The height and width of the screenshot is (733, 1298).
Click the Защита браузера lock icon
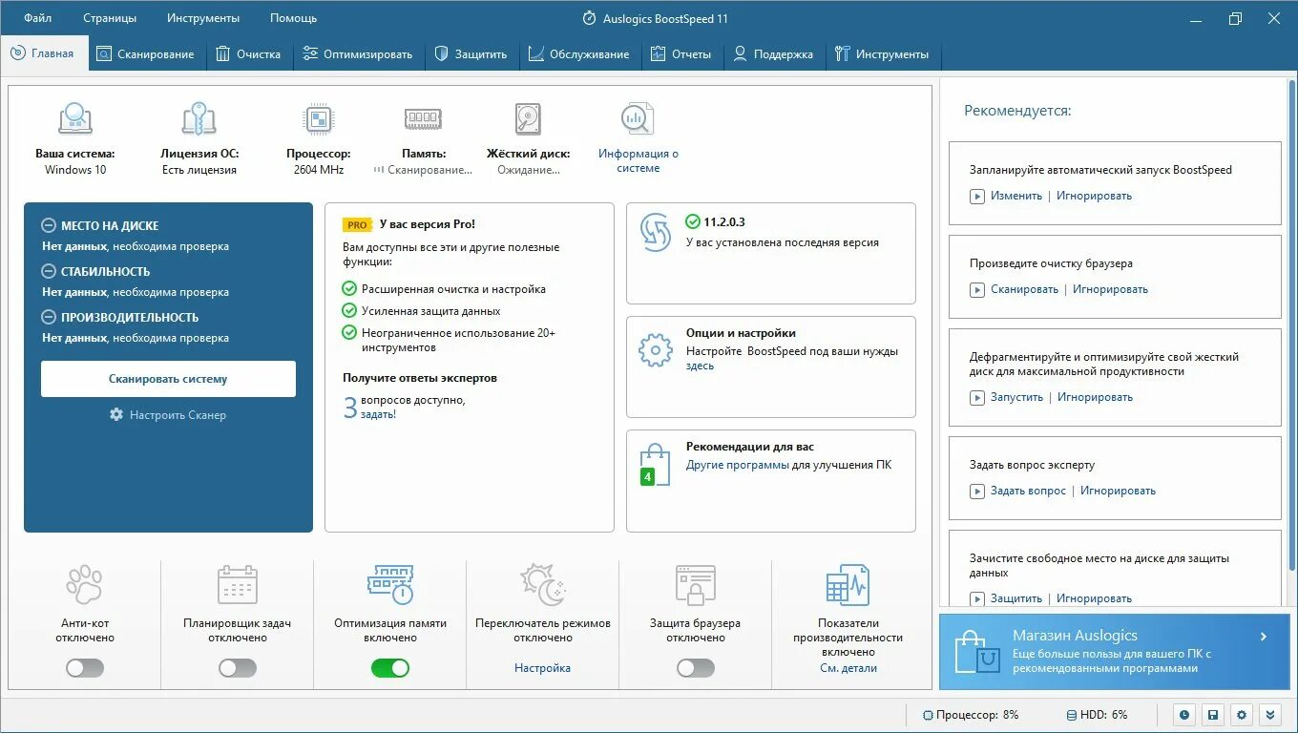click(696, 585)
